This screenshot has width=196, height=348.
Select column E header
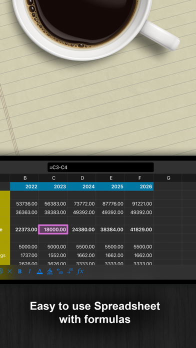coord(110,178)
